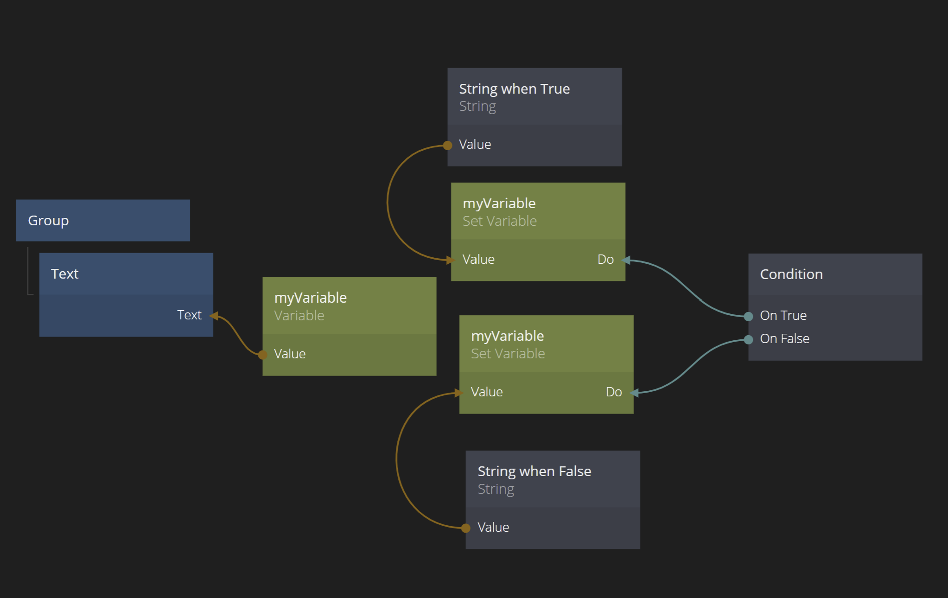
Task: Select upper myVariable Set Variable node
Action: click(538, 212)
